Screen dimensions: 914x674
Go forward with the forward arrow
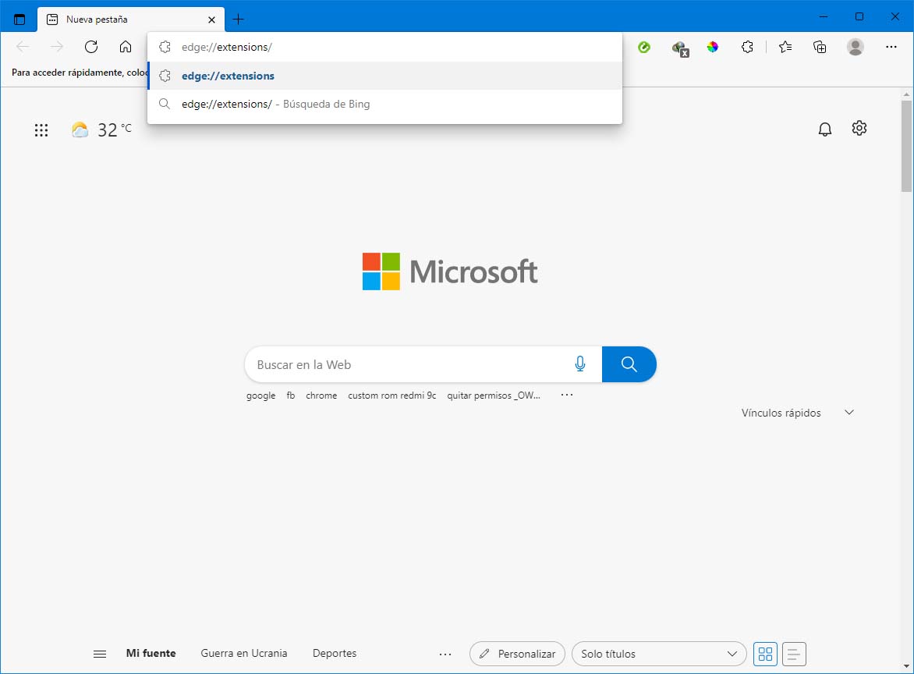pos(57,47)
